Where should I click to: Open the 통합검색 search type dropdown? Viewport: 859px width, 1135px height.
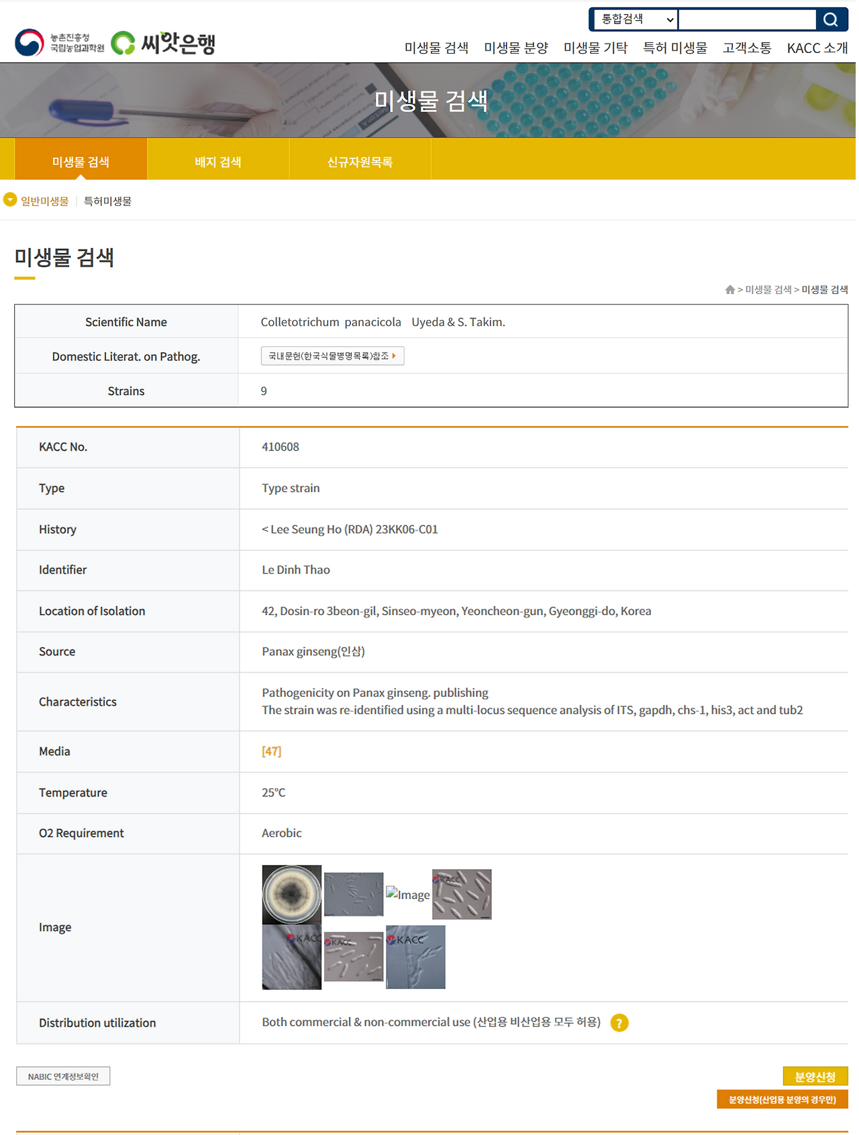tap(636, 19)
